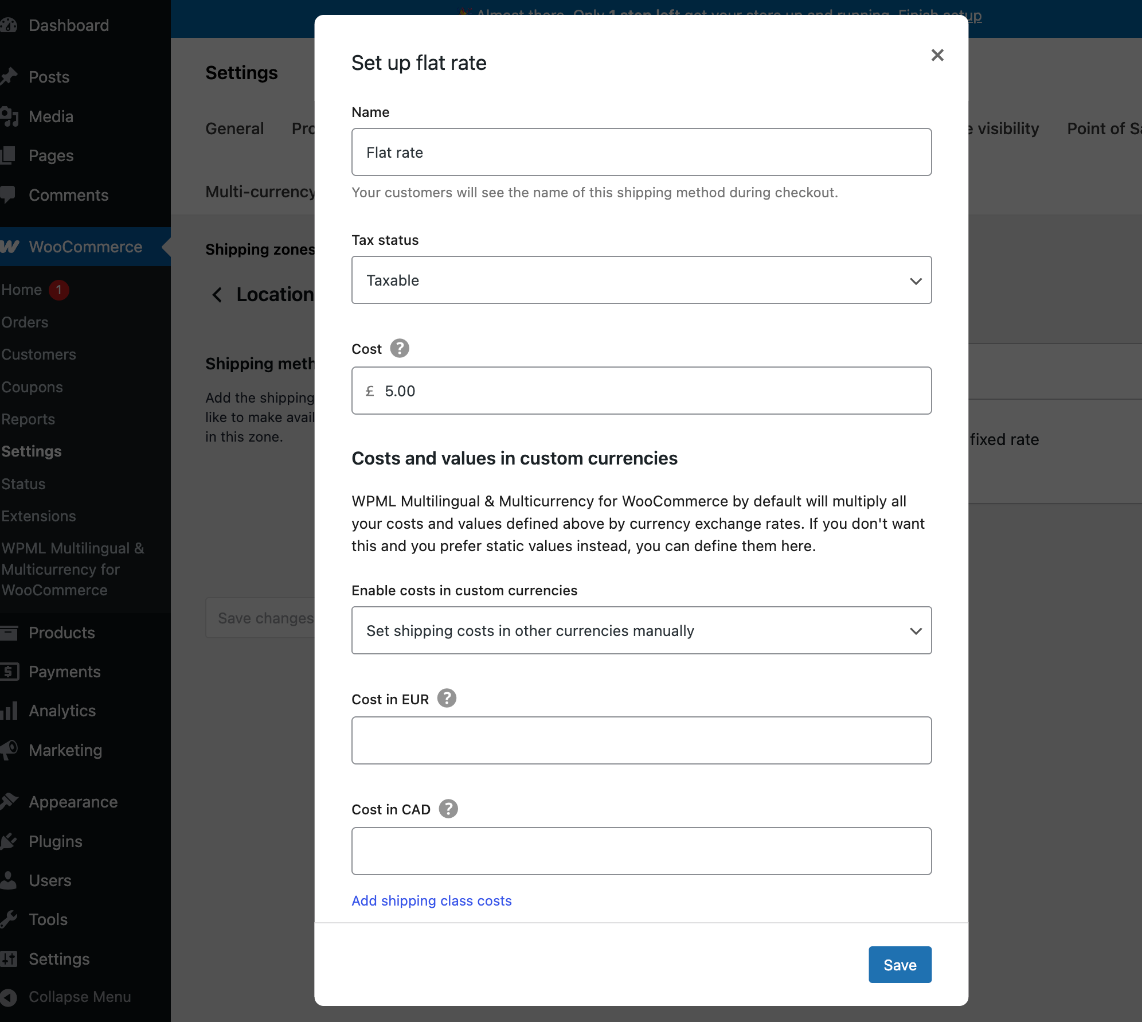
Task: Focus the Cost in EUR input
Action: [641, 740]
